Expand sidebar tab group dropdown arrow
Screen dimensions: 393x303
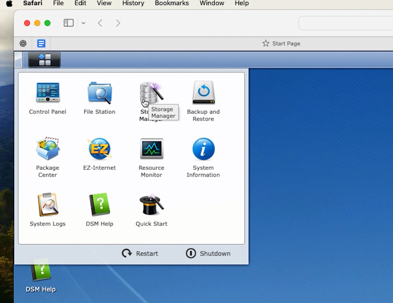(84, 23)
